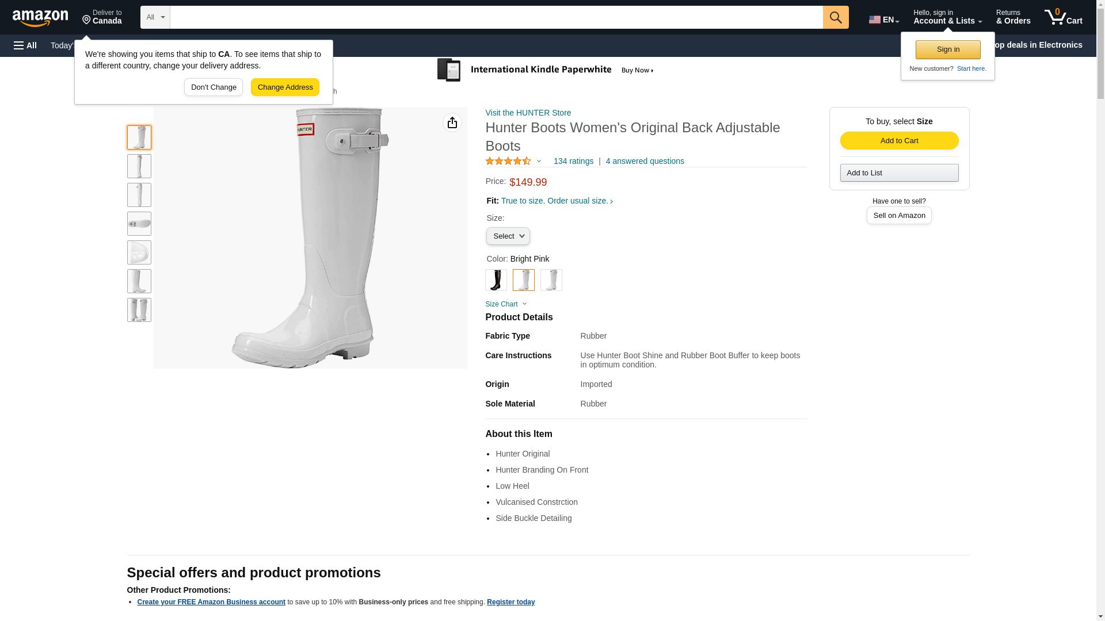Open the Size Select dropdown
Screen dimensions: 1105x621
[508, 236]
